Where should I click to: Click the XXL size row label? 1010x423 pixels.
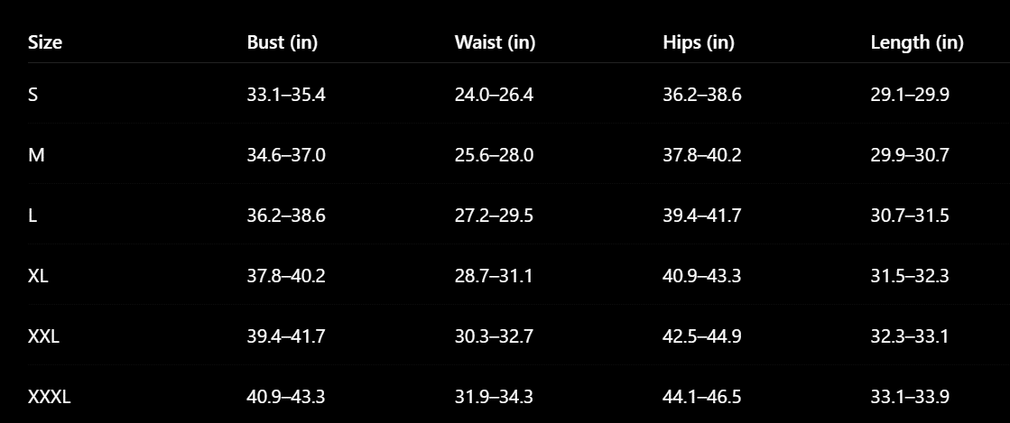[x=44, y=336]
